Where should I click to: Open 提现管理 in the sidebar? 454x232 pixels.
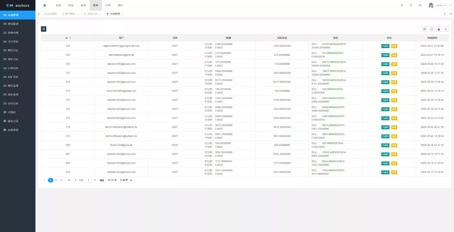pyautogui.click(x=18, y=24)
